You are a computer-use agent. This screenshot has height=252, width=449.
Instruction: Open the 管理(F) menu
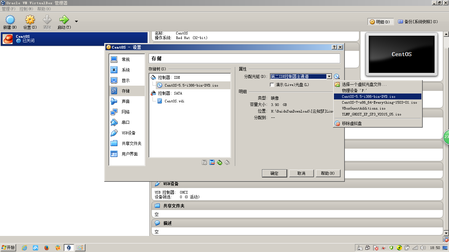click(x=9, y=9)
